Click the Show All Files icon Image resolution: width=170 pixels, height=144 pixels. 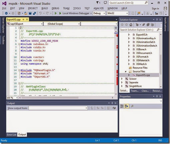152,25
